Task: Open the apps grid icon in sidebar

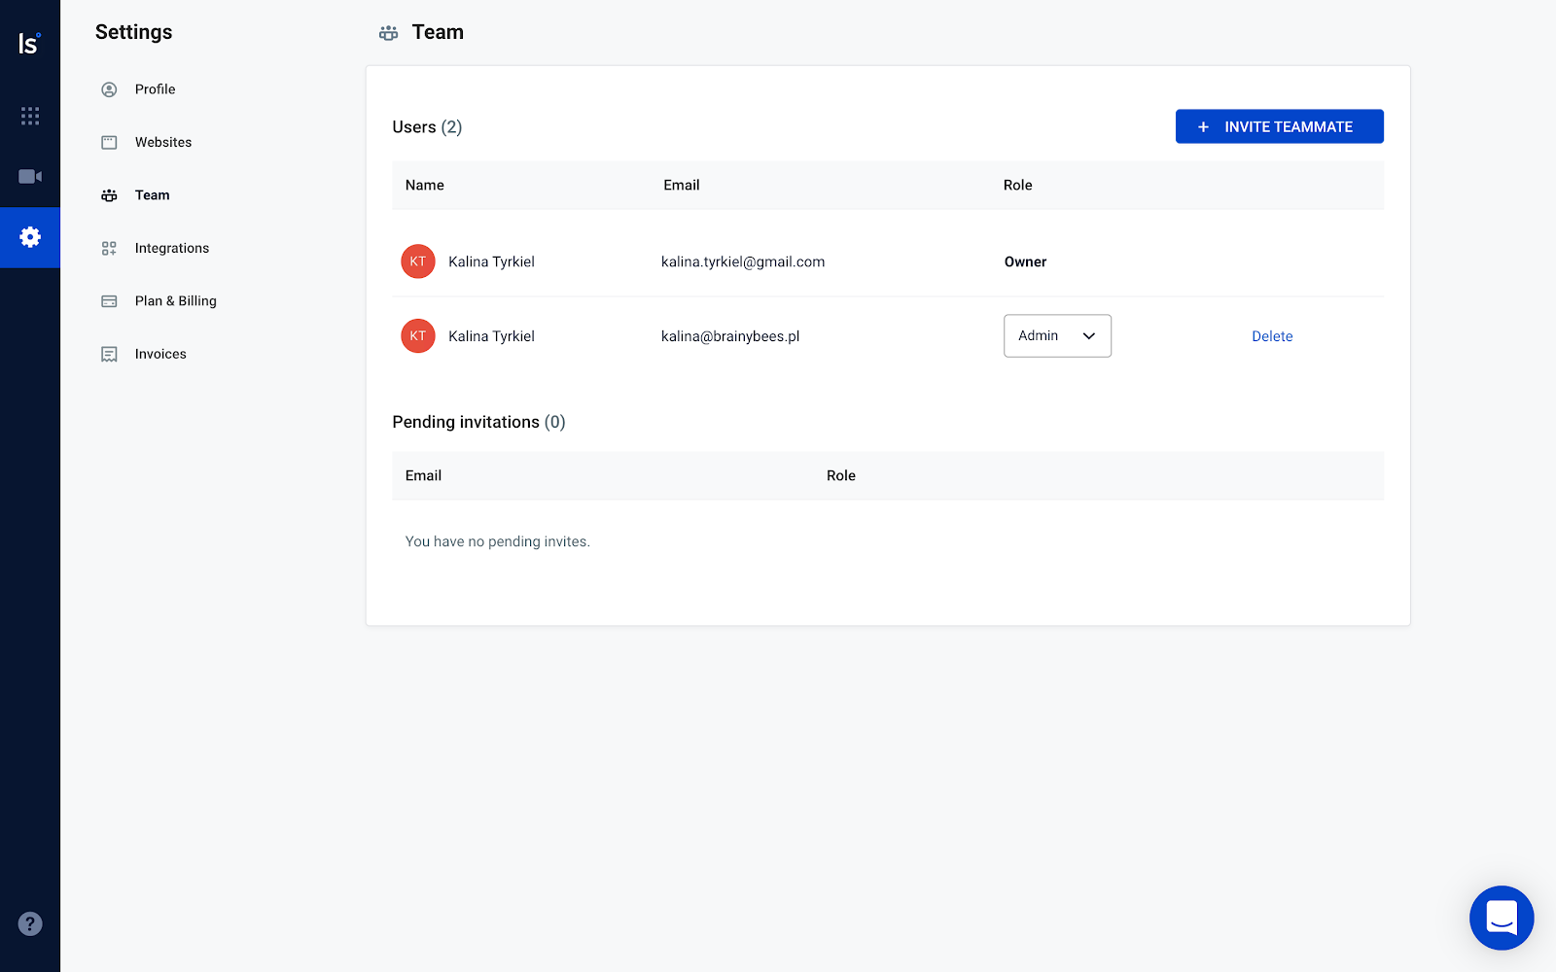Action: click(30, 116)
